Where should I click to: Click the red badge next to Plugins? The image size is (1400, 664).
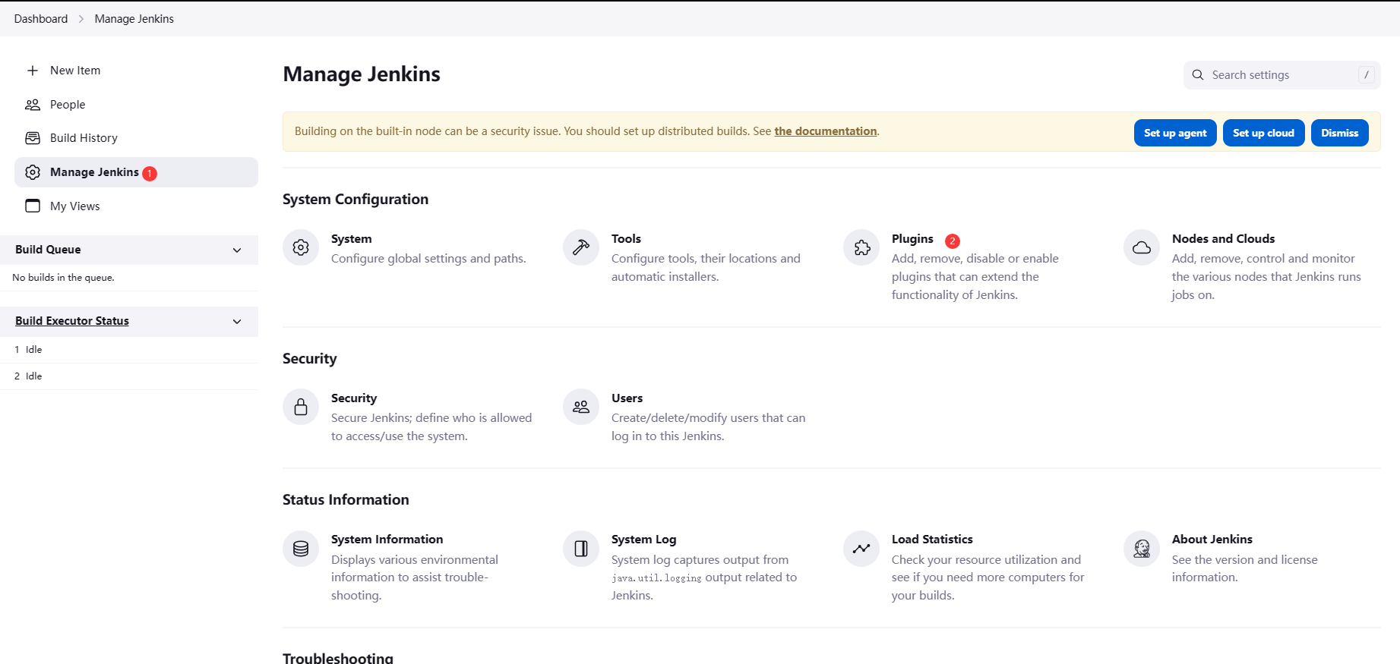coord(953,241)
